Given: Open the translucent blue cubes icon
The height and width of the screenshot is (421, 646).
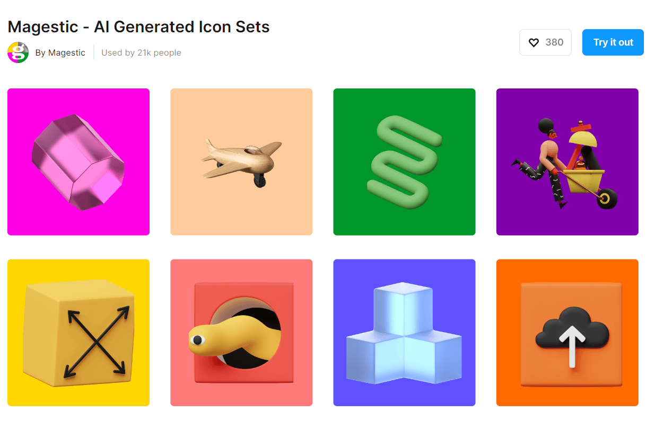Looking at the screenshot, I should 404,333.
